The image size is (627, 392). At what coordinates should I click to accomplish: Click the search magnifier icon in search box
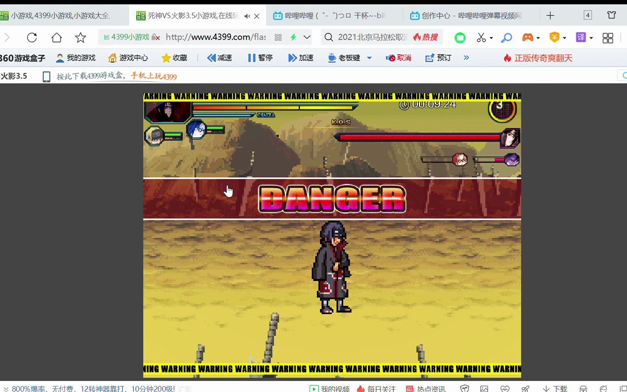[328, 37]
